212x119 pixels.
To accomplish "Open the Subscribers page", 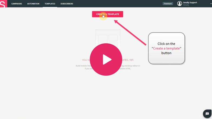I will click(67, 4).
